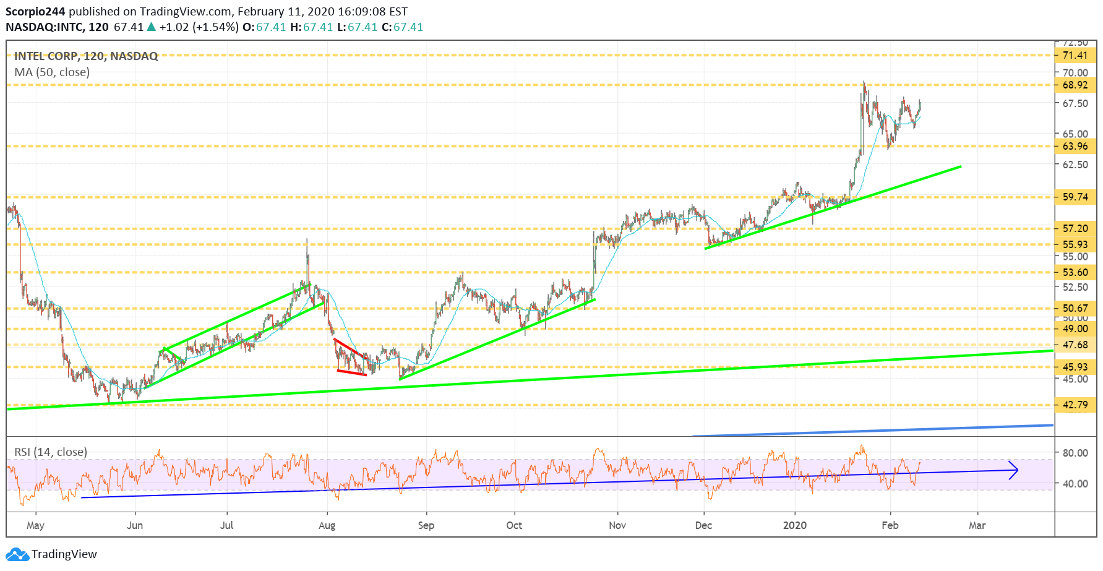Click the 53.60 price level label
Screen dimensions: 1103x571
click(x=1075, y=272)
